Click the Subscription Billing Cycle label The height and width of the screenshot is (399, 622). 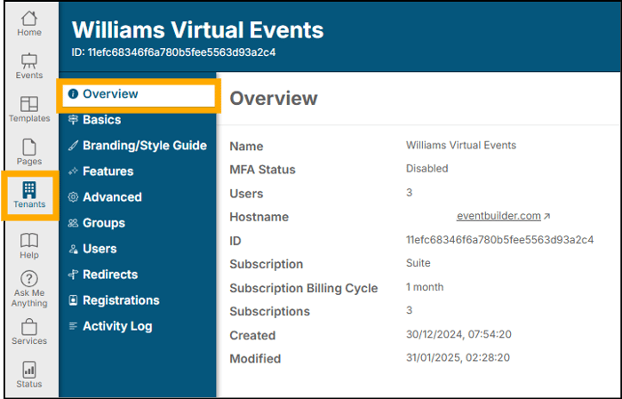304,288
